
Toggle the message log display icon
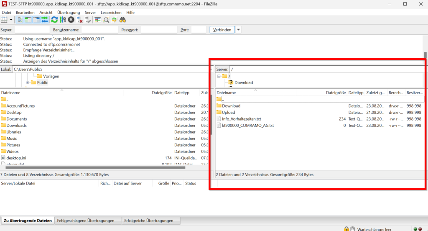(20, 20)
